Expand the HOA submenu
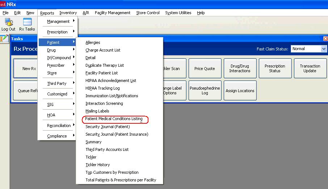 pos(58,115)
